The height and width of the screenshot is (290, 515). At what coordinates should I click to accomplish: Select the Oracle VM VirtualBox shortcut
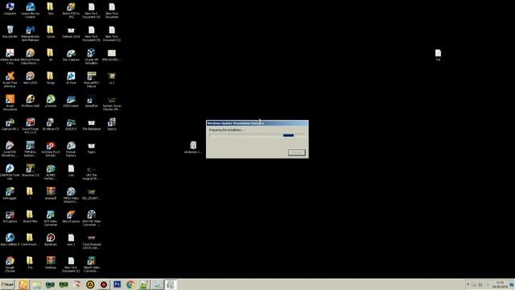[91, 56]
